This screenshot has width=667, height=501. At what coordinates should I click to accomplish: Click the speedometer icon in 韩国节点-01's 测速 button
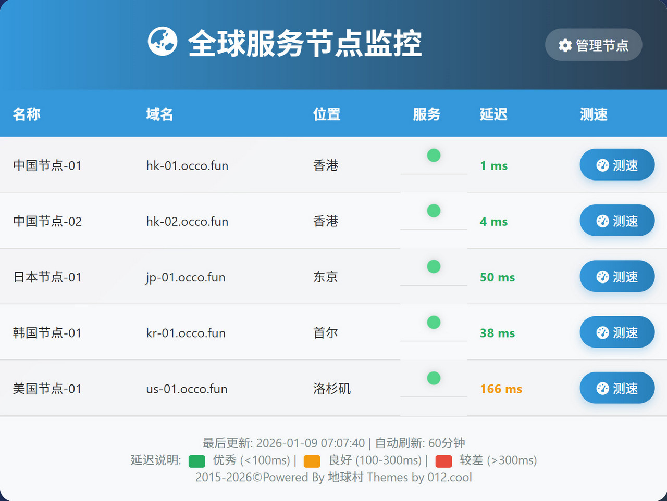602,332
